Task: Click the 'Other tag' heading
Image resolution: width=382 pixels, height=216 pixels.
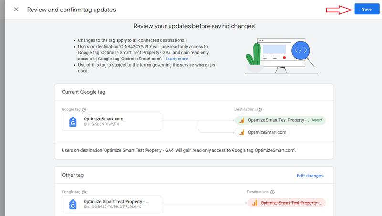Action: [73, 175]
